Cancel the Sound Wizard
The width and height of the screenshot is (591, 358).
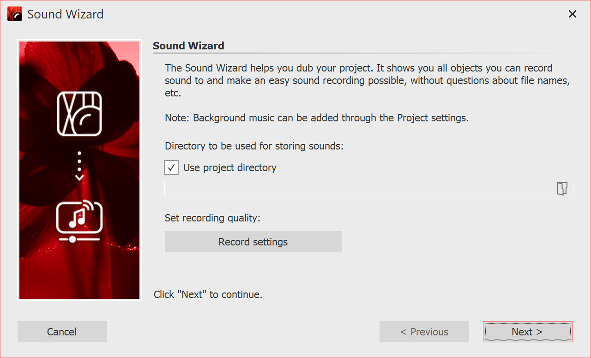[x=62, y=331]
